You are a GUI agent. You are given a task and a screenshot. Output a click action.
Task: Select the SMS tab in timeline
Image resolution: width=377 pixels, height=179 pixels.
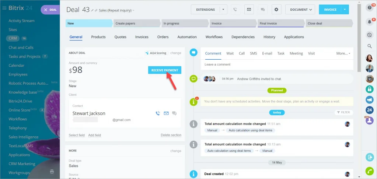(254, 53)
